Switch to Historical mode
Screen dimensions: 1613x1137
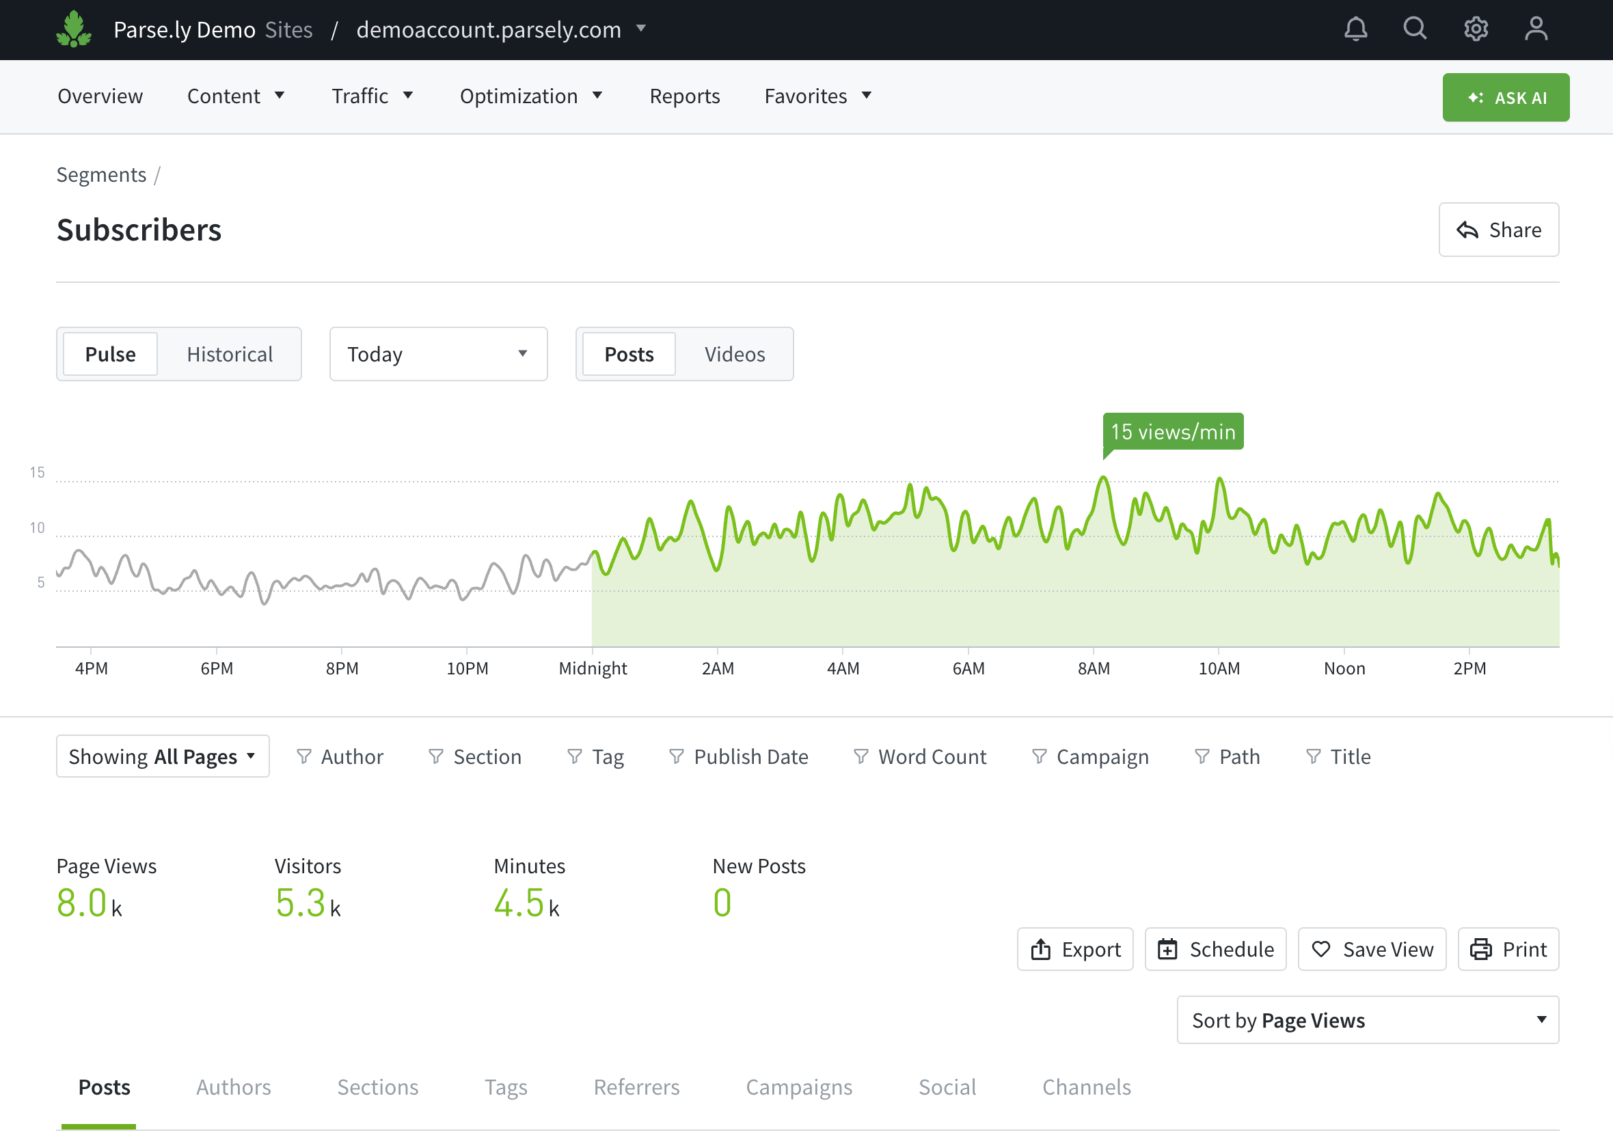230,354
